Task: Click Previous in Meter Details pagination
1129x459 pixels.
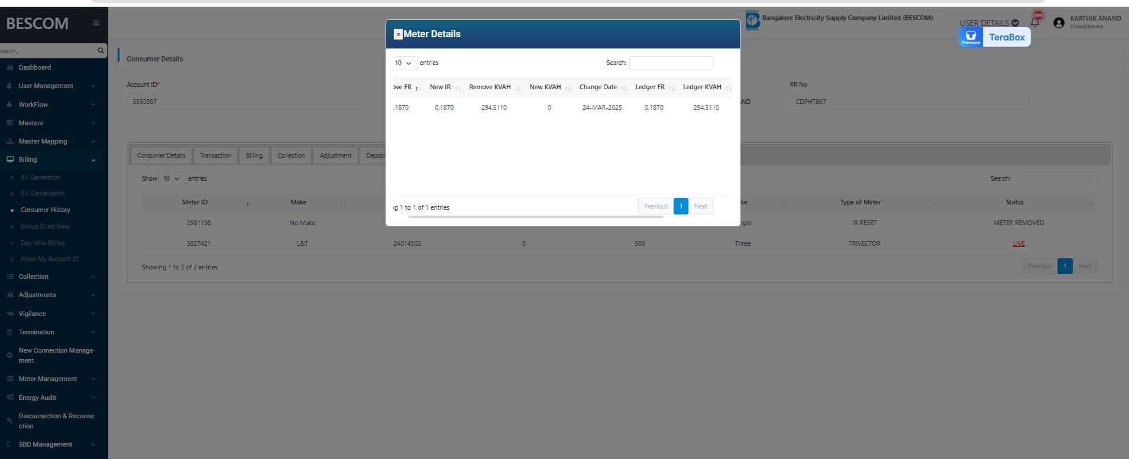Action: tap(656, 206)
